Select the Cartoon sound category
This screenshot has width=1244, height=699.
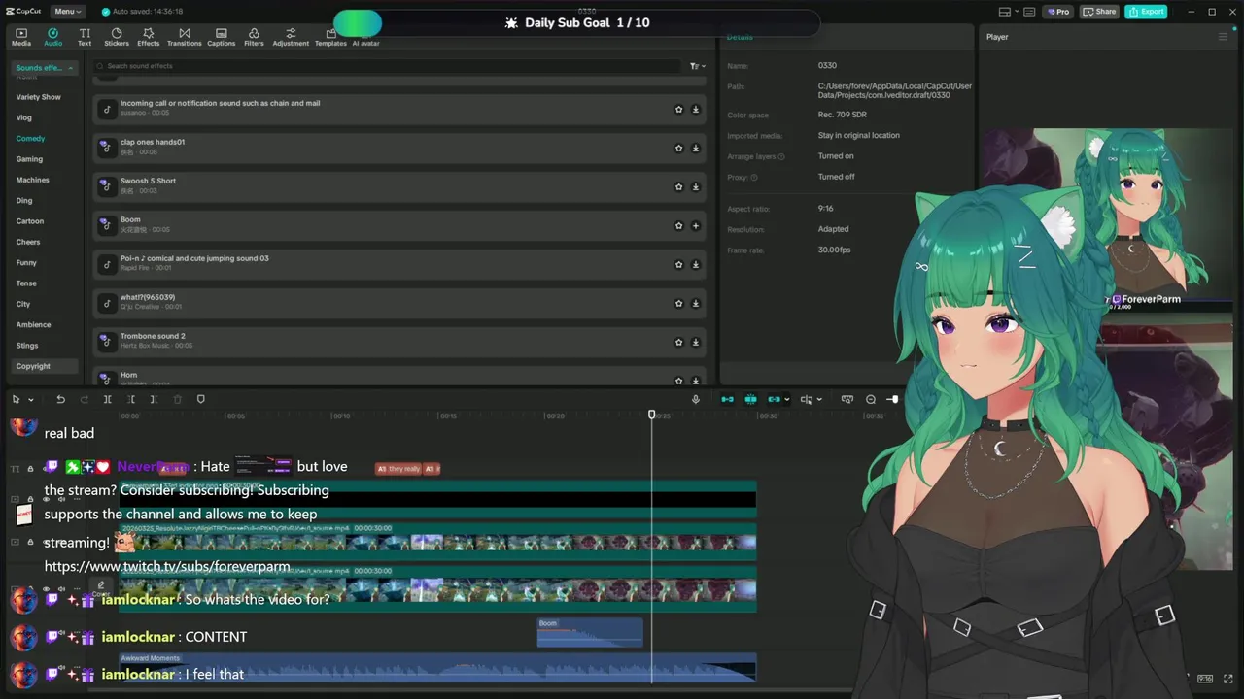click(x=29, y=221)
